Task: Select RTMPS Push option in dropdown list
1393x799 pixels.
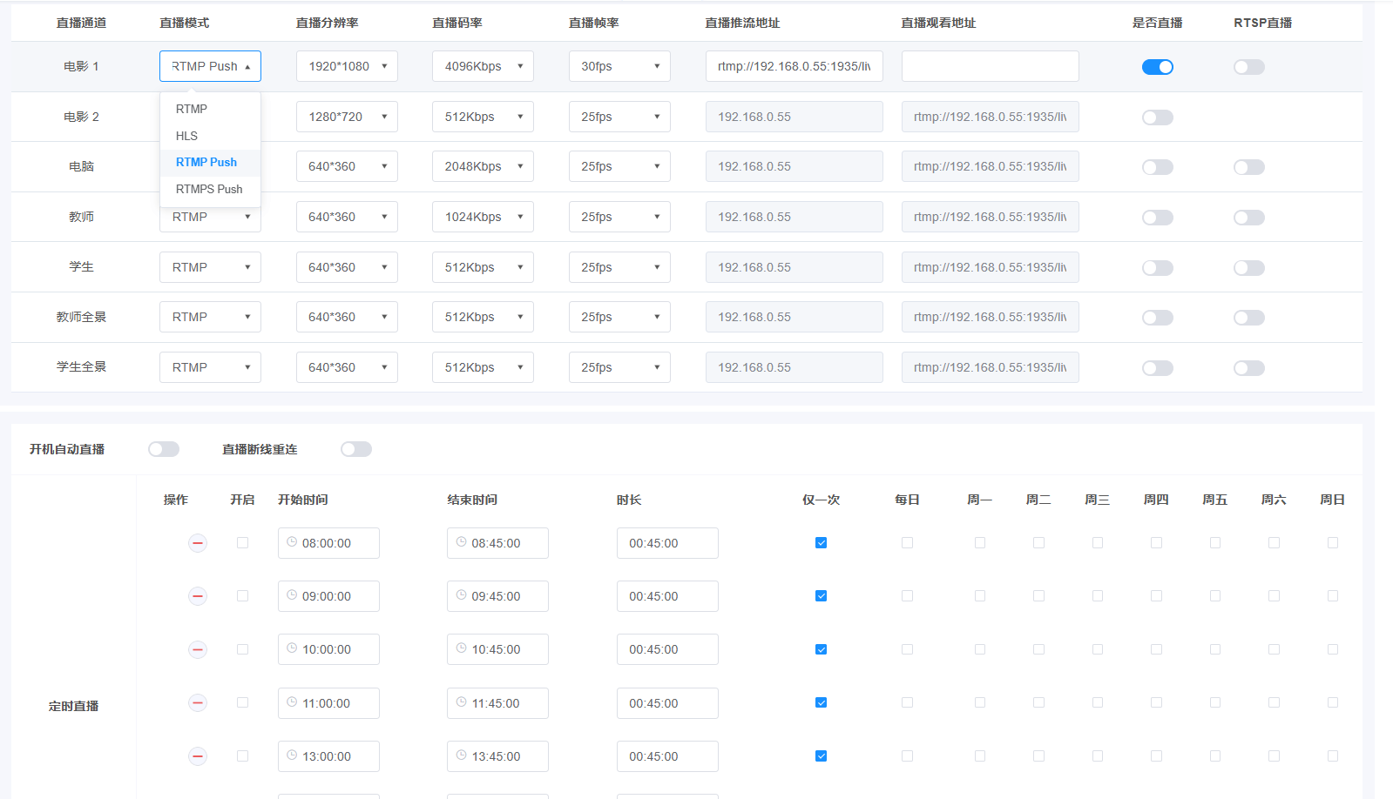Action: pos(210,189)
